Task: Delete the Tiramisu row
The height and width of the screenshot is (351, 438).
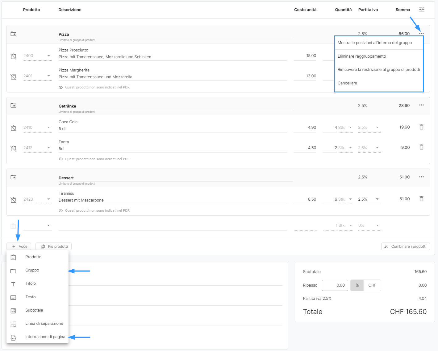Action: 421,199
